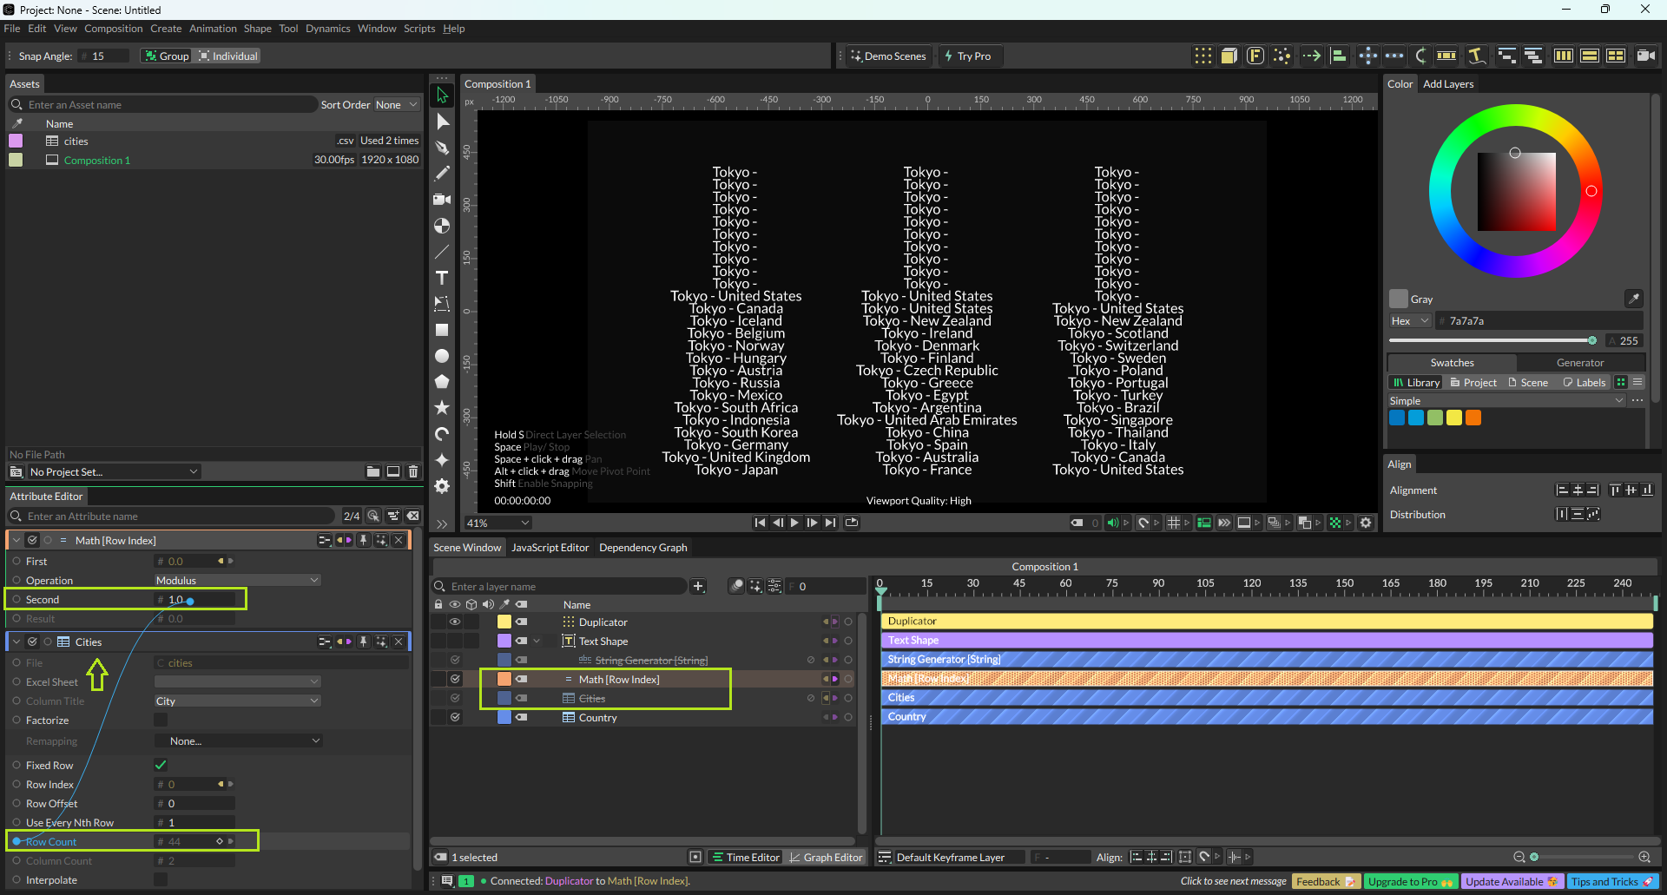
Task: Select the Star shape tool
Action: 442,407
